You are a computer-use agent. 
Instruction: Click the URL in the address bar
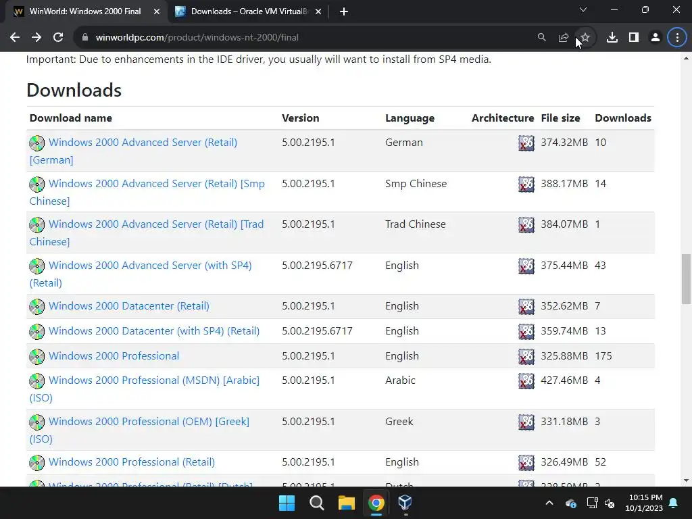pyautogui.click(x=197, y=38)
